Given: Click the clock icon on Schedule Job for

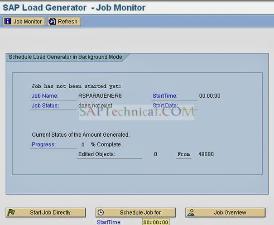Looking at the screenshot, I should (x=101, y=212).
